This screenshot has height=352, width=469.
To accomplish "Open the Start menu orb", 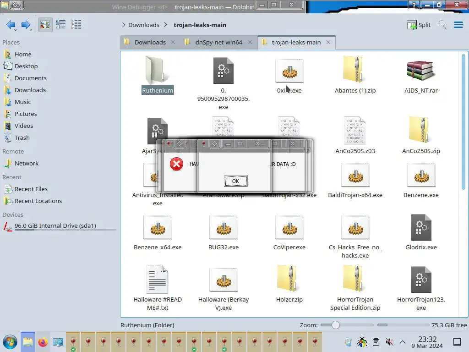I will pyautogui.click(x=10, y=342).
